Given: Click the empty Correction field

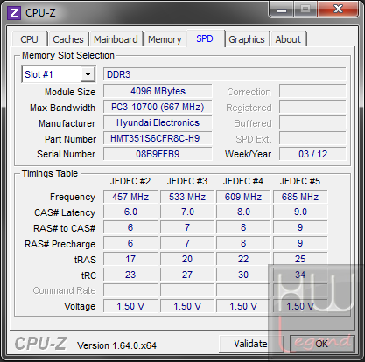Looking at the screenshot, I should pos(312,91).
